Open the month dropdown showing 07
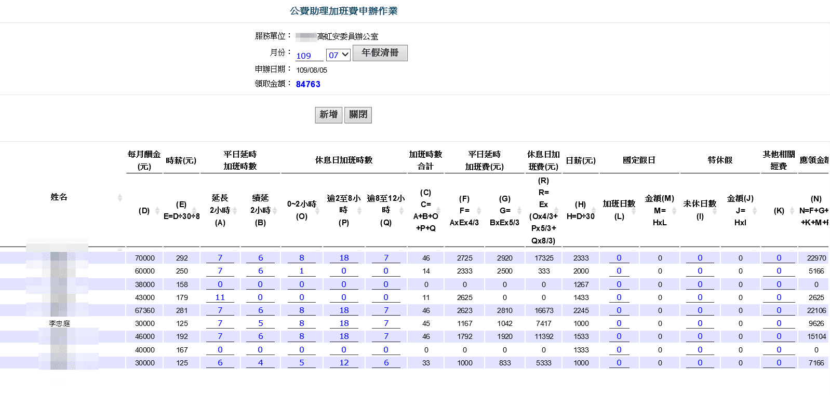Screen dimensions: 830x395 pyautogui.click(x=338, y=55)
